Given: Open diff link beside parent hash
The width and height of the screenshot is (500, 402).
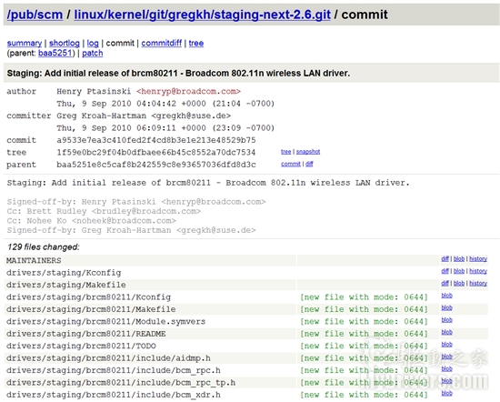Looking at the screenshot, I should (309, 164).
